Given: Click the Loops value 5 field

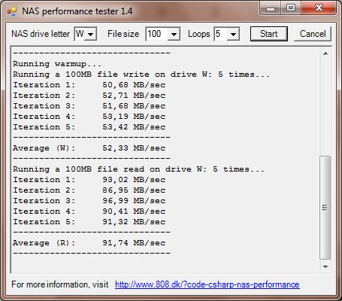Looking at the screenshot, I should 221,34.
